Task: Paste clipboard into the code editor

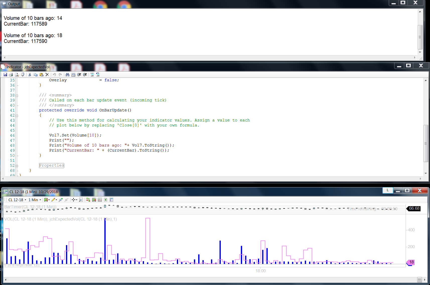Action: (41, 75)
